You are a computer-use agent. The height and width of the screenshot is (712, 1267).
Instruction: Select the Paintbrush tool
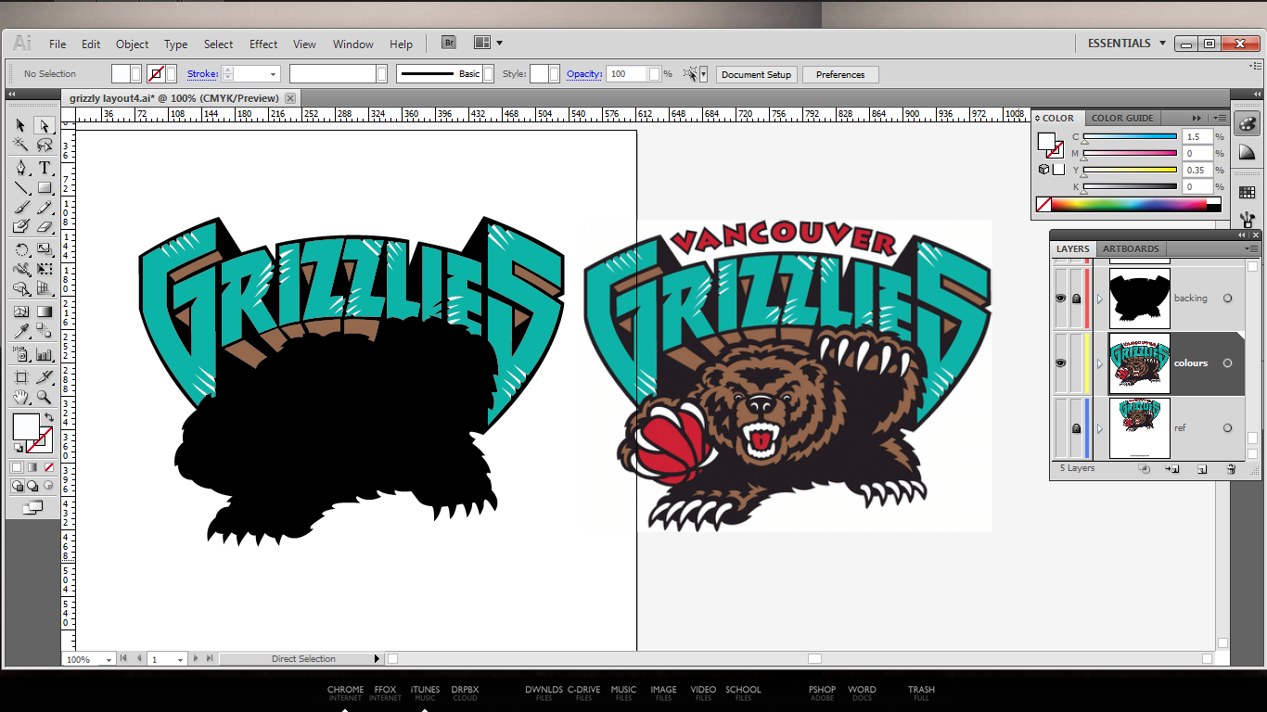tap(20, 208)
